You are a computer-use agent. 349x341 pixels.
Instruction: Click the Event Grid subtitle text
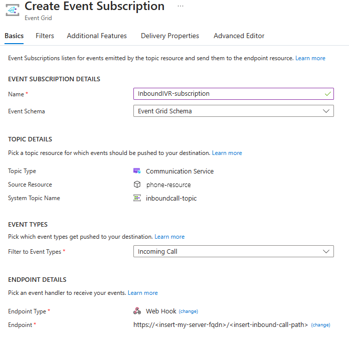tap(38, 18)
